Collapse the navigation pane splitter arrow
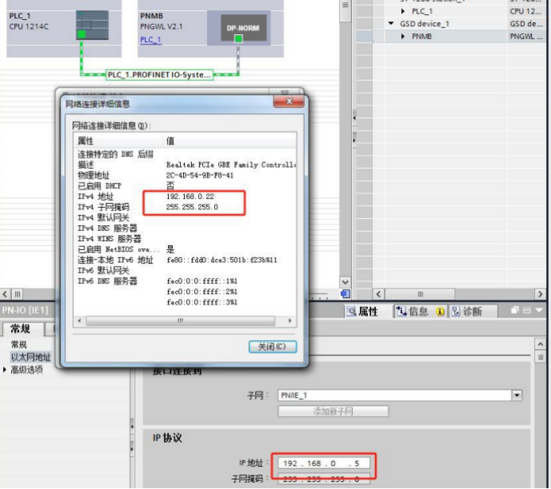The width and height of the screenshot is (551, 489). point(132,426)
